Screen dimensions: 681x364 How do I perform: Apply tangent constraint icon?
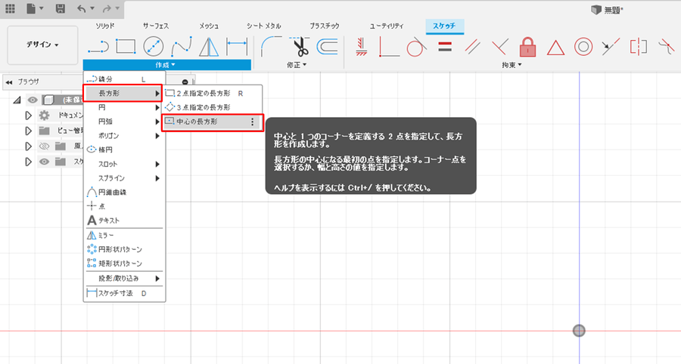[416, 47]
